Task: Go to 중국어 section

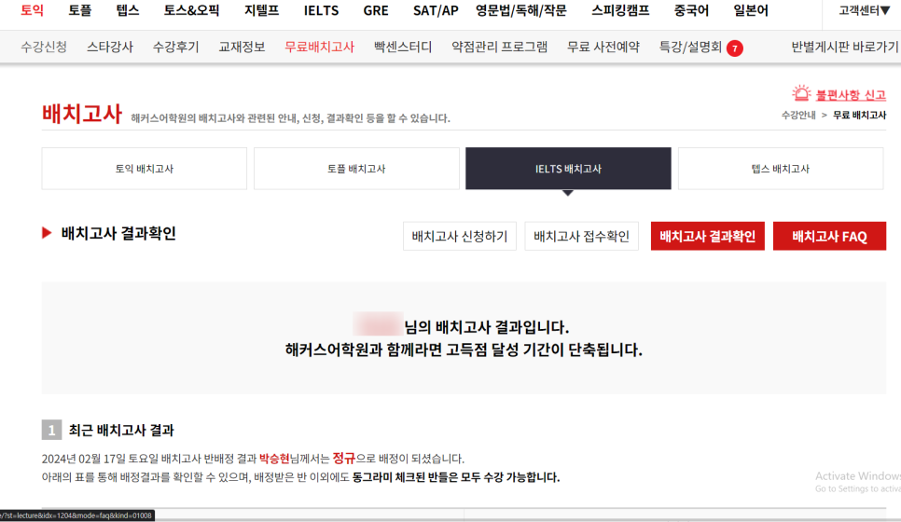Action: (x=691, y=10)
